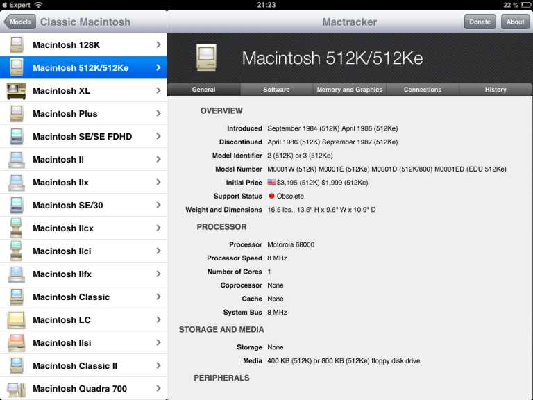Click the Macintosh Classic computer icon

pyautogui.click(x=17, y=297)
